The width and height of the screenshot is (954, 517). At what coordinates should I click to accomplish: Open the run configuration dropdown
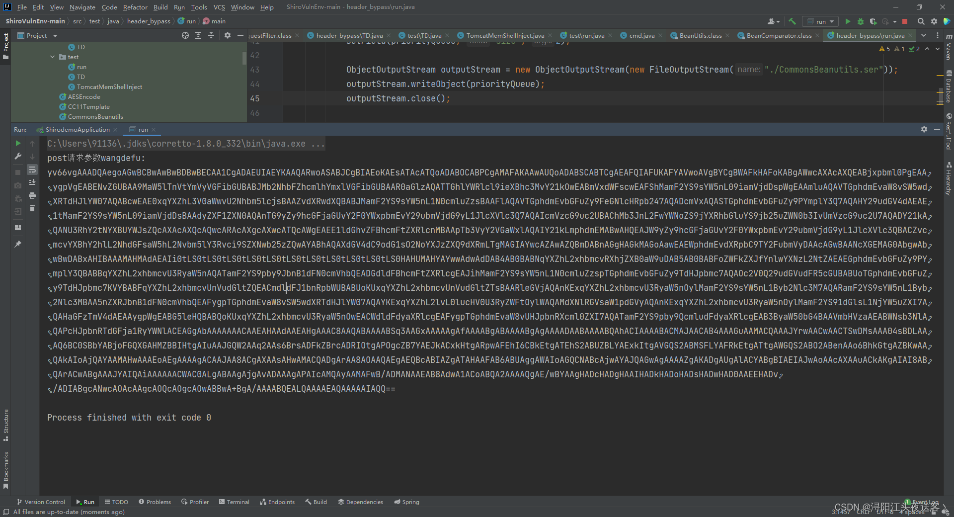820,21
